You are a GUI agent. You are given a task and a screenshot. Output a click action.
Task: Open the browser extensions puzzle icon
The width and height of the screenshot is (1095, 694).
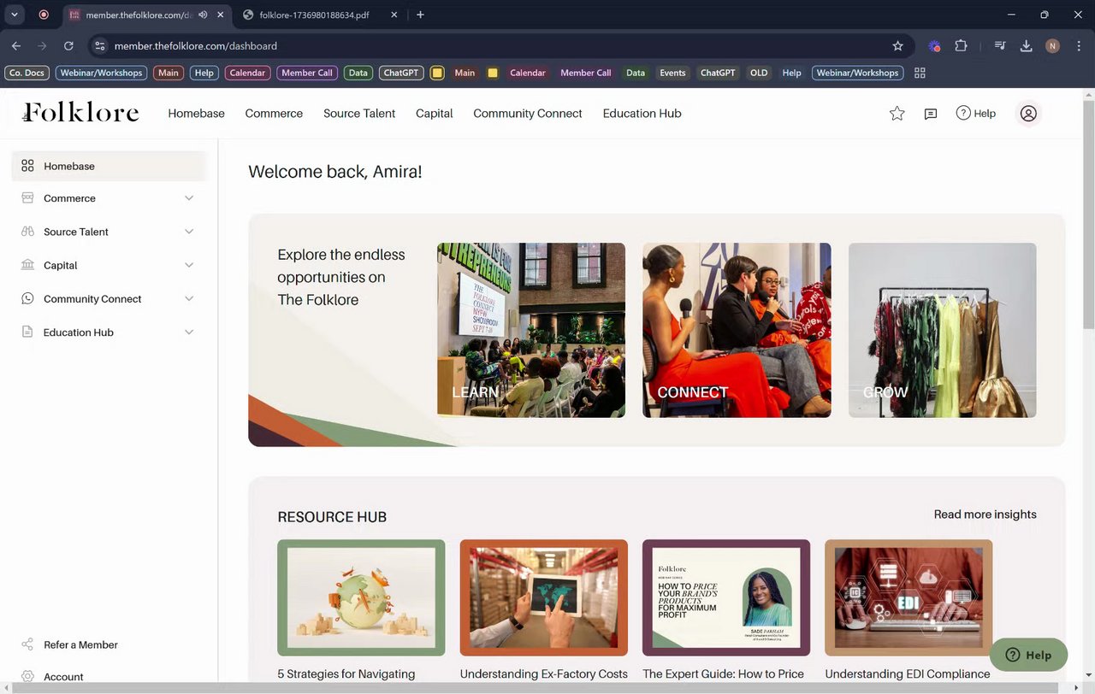pyautogui.click(x=961, y=46)
